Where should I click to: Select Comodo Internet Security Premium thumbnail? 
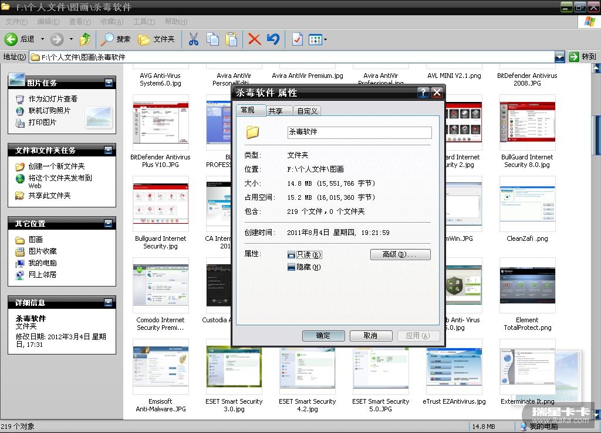coord(161,285)
